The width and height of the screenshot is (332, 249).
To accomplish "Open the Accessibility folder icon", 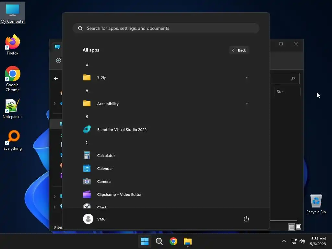I will pos(87,103).
